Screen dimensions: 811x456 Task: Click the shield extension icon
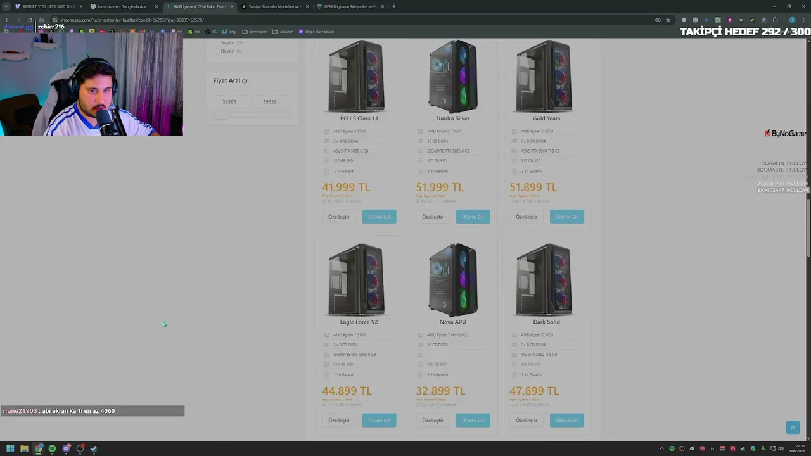pyautogui.click(x=684, y=20)
